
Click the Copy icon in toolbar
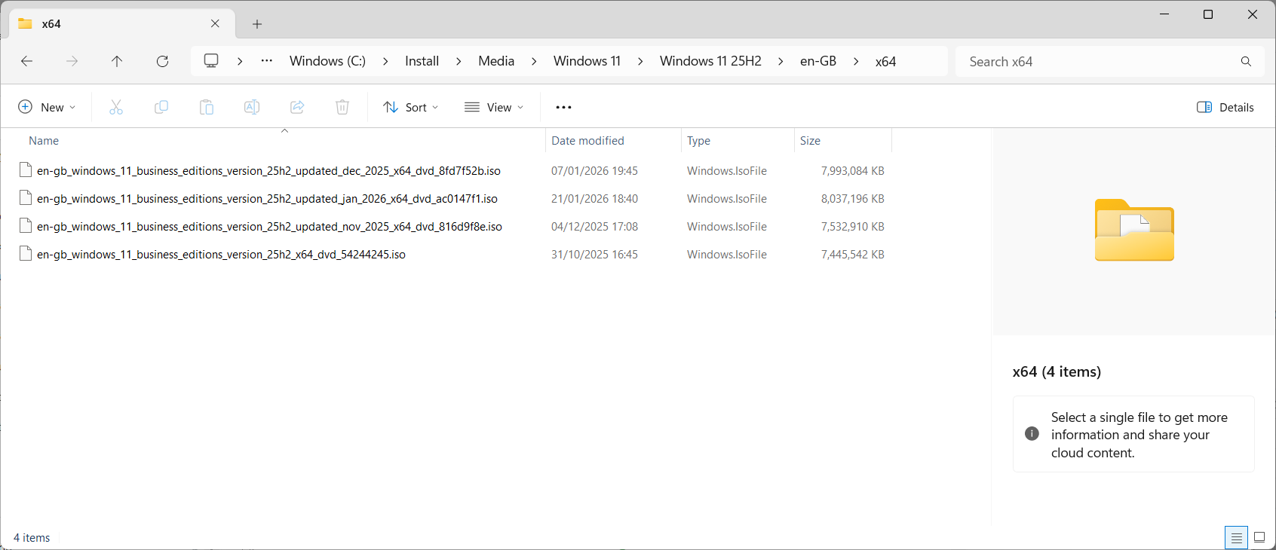coord(161,107)
